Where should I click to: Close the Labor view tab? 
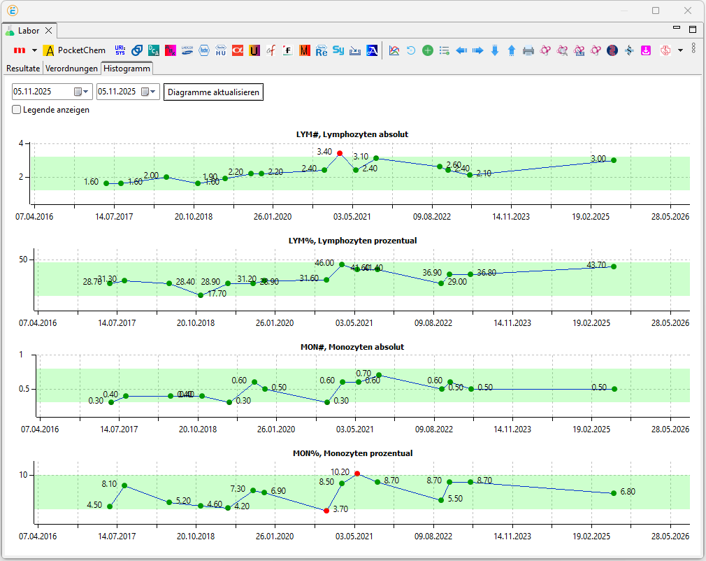(x=48, y=31)
